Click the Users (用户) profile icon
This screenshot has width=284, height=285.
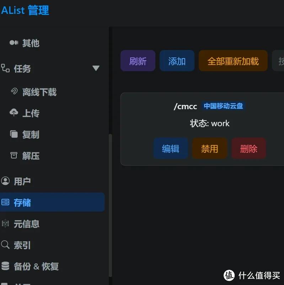click(5, 181)
